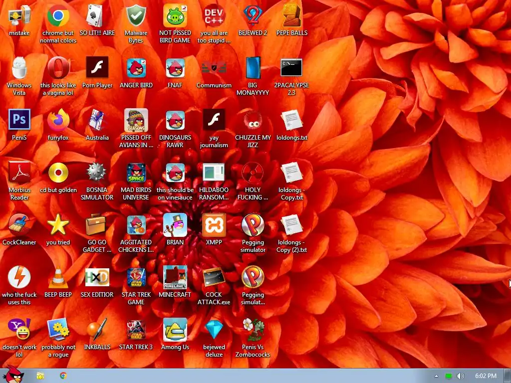
Task: Open the 'mistake' computer icon
Action: 19,16
